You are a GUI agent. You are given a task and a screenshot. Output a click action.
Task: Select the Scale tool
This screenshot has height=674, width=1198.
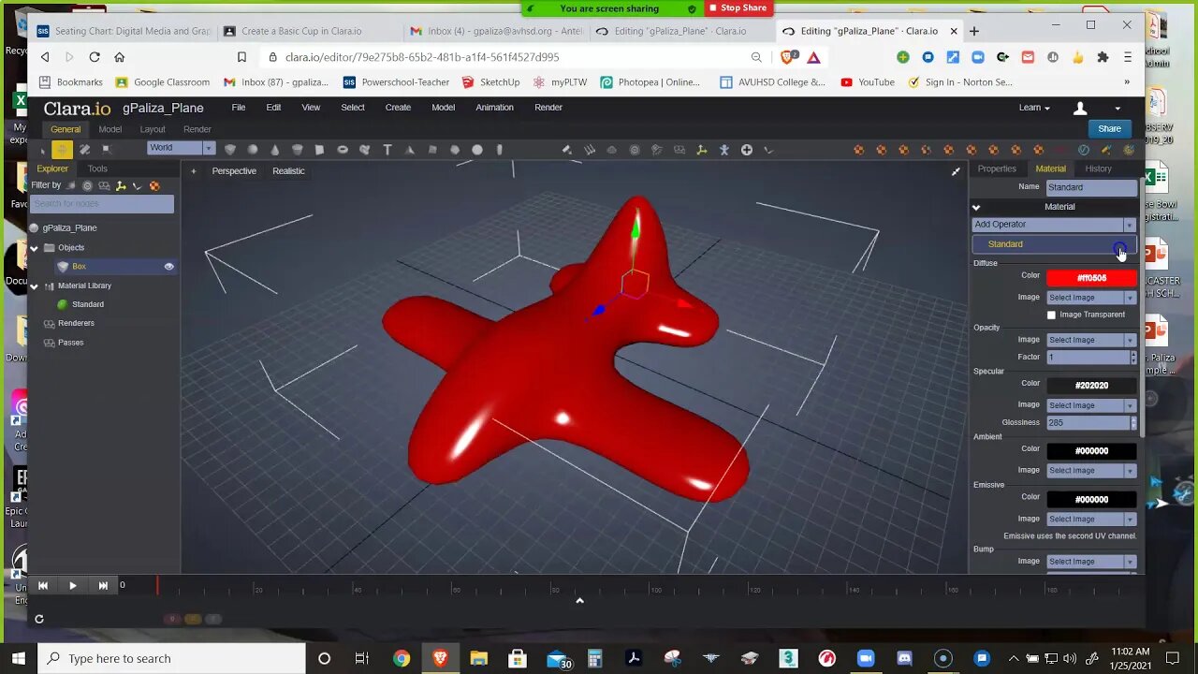106,150
